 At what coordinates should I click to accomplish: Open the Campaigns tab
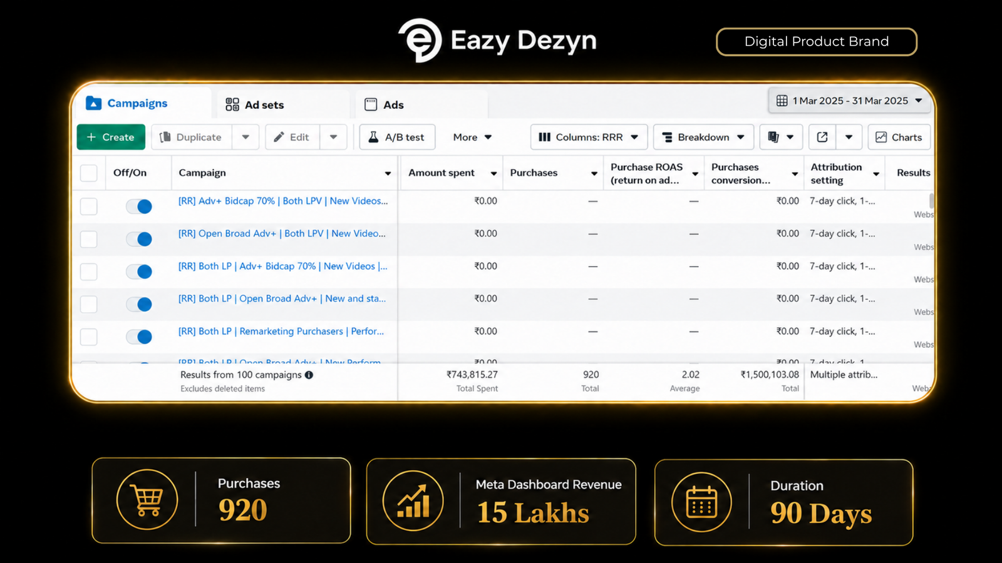(143, 103)
